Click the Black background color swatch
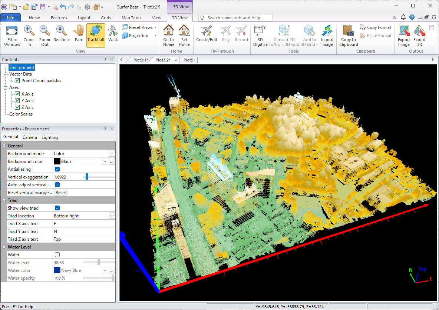 coord(57,161)
